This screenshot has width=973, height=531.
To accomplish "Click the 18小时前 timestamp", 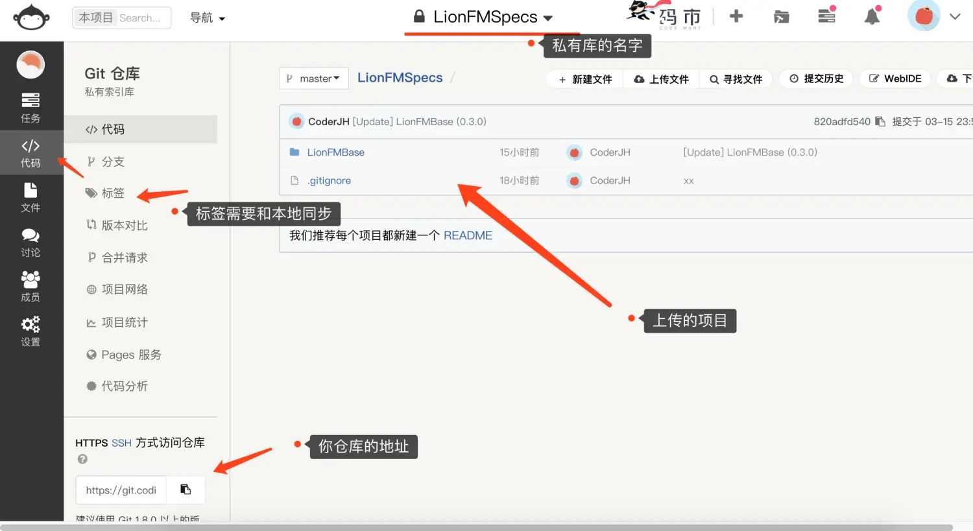I will pyautogui.click(x=519, y=181).
